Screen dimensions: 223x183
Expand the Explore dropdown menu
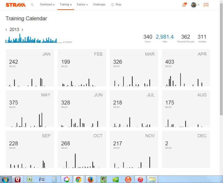82,5
